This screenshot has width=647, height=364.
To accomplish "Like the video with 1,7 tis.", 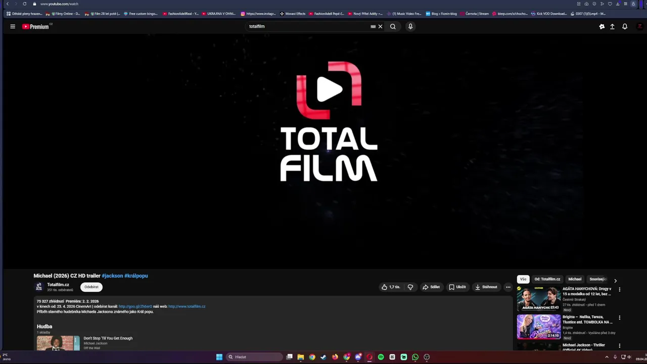I will pyautogui.click(x=391, y=287).
